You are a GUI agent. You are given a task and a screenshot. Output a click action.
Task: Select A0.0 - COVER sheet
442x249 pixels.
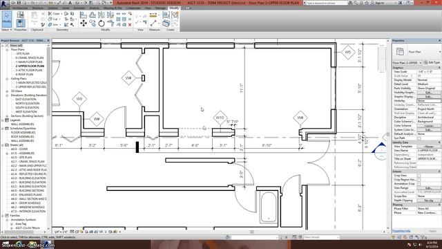pyautogui.click(x=19, y=149)
